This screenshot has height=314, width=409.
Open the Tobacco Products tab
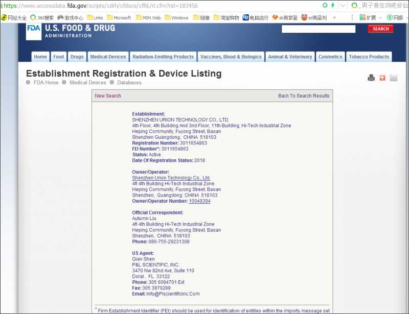point(369,57)
